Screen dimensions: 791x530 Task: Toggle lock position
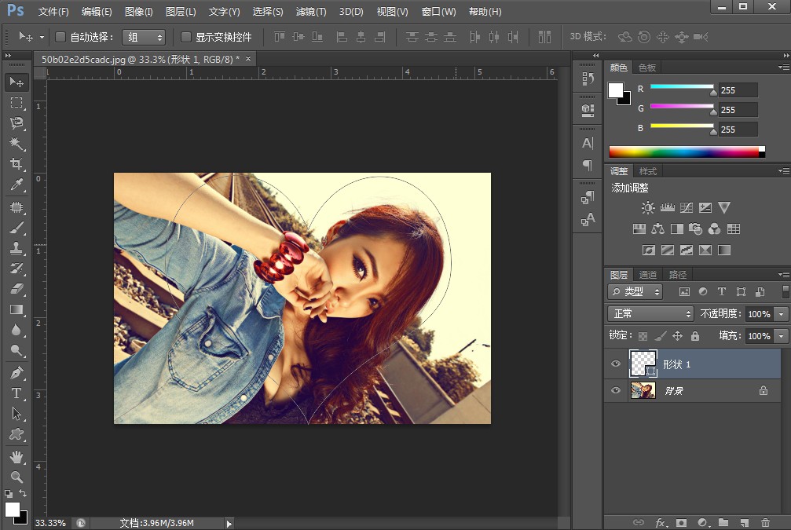(x=678, y=336)
